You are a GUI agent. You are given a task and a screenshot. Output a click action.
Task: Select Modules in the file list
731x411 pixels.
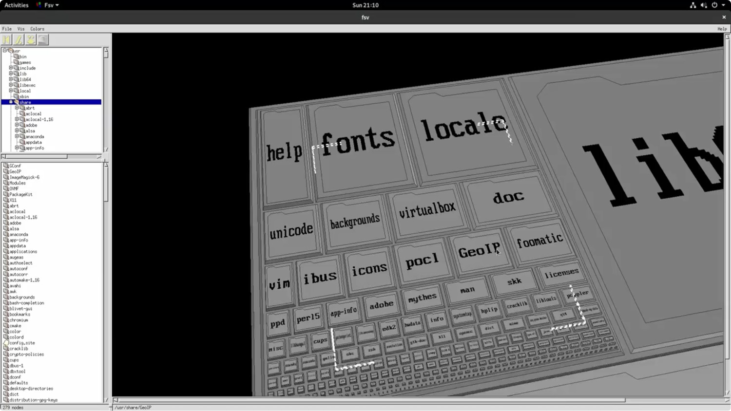(x=18, y=183)
